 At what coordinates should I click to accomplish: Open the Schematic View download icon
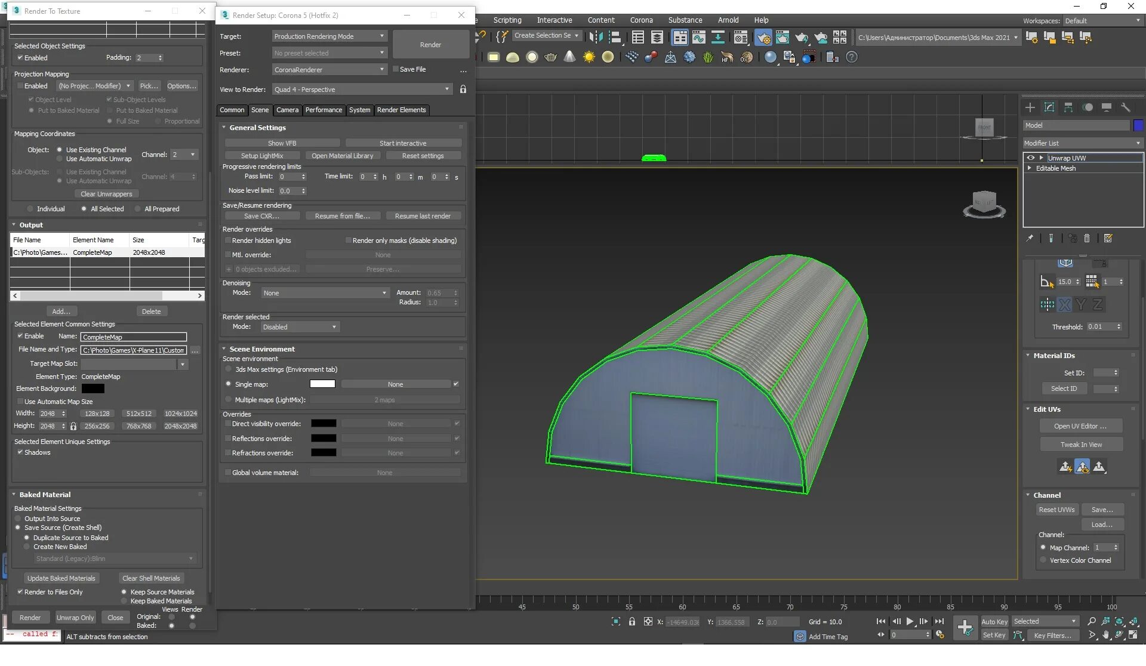tap(718, 38)
